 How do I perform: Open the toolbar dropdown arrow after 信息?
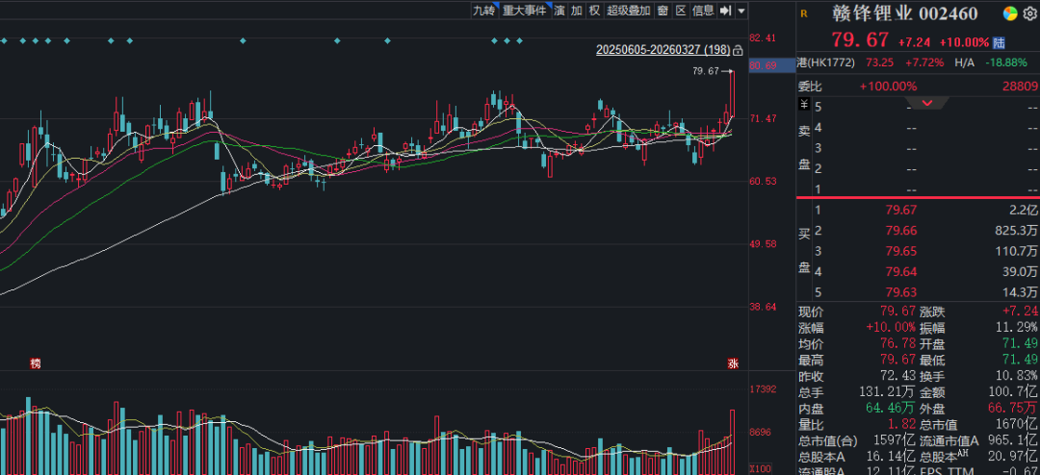click(741, 11)
